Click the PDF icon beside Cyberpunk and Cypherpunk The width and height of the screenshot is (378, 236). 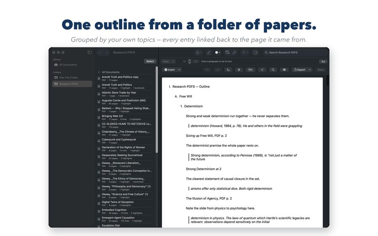pyautogui.click(x=99, y=141)
